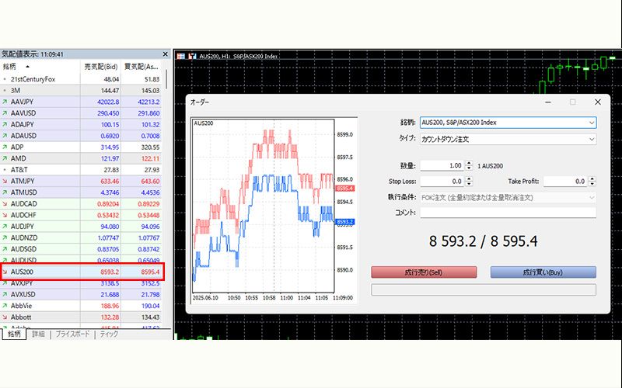The image size is (622, 388).
Task: Click the 数量 volume stepper arrows
Action: (468, 165)
